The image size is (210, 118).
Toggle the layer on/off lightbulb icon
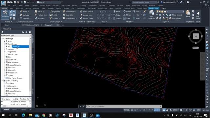pyautogui.click(x=157, y=12)
